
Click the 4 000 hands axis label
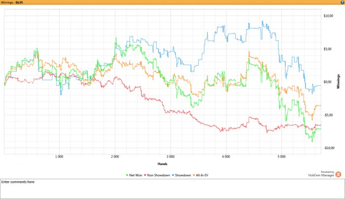[x=226, y=157]
